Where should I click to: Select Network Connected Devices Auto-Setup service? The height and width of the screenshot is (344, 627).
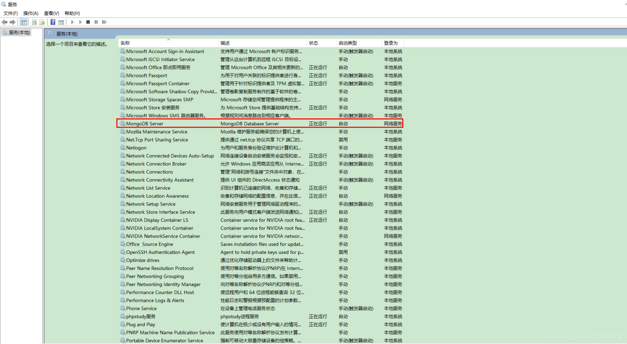tap(170, 156)
